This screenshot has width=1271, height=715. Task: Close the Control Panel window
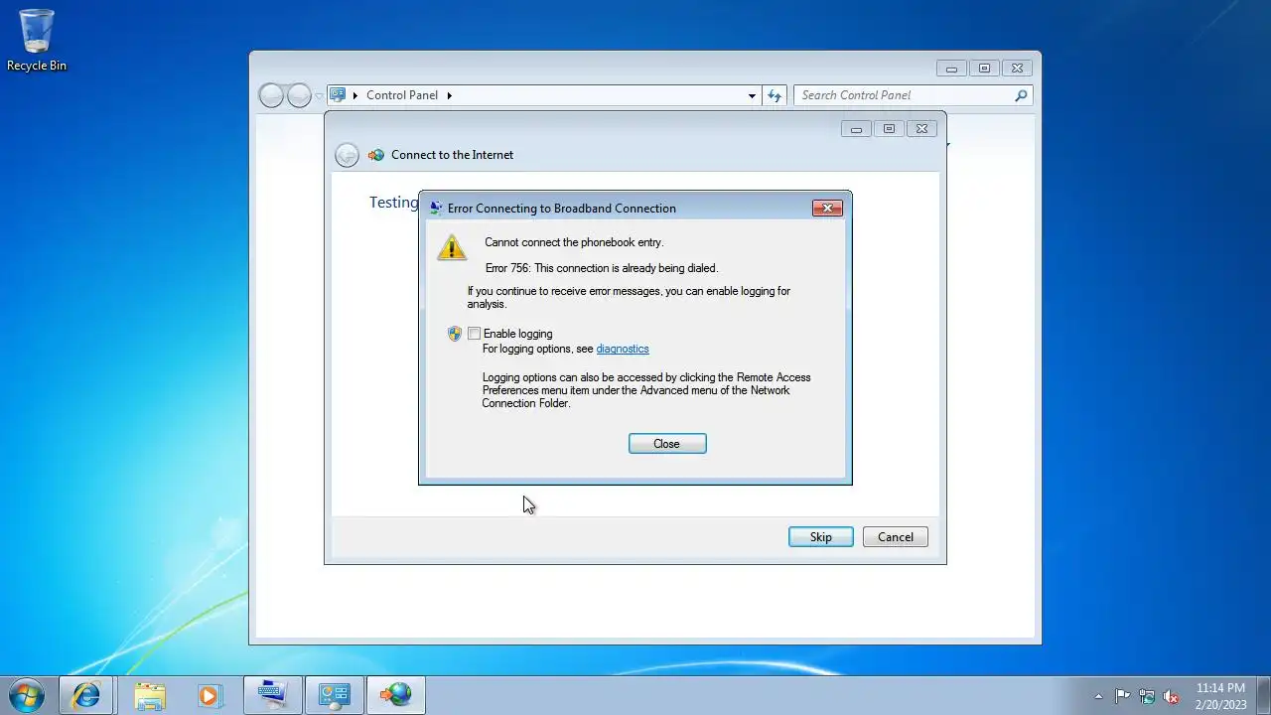pyautogui.click(x=1017, y=69)
